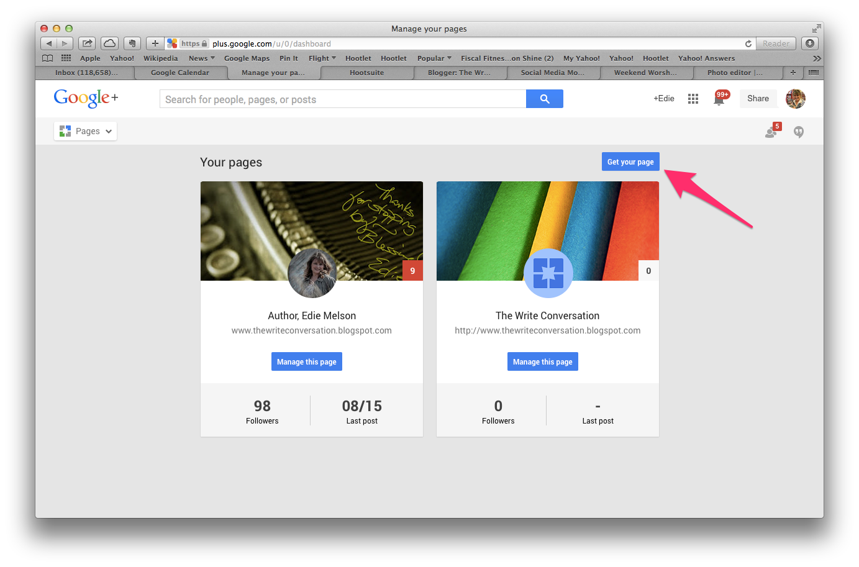Go forward with the Safari forward arrow
Viewport: 859px width, 567px height.
(65, 43)
